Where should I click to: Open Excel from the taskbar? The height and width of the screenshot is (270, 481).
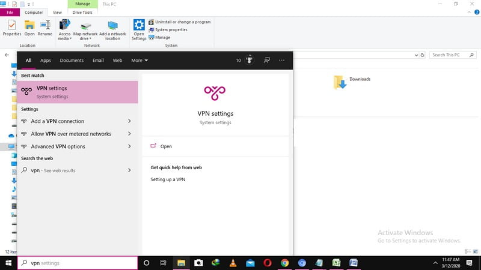(x=336, y=263)
